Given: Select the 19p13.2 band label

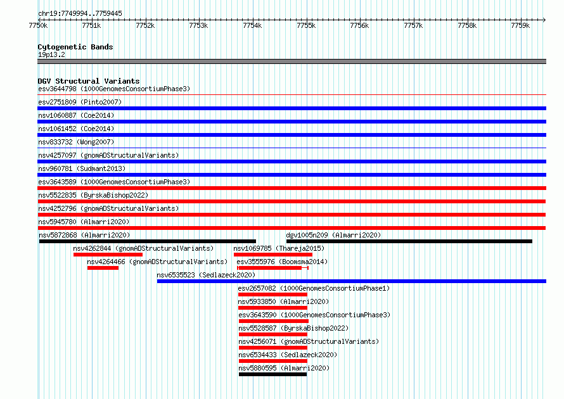Looking at the screenshot, I should [x=51, y=54].
